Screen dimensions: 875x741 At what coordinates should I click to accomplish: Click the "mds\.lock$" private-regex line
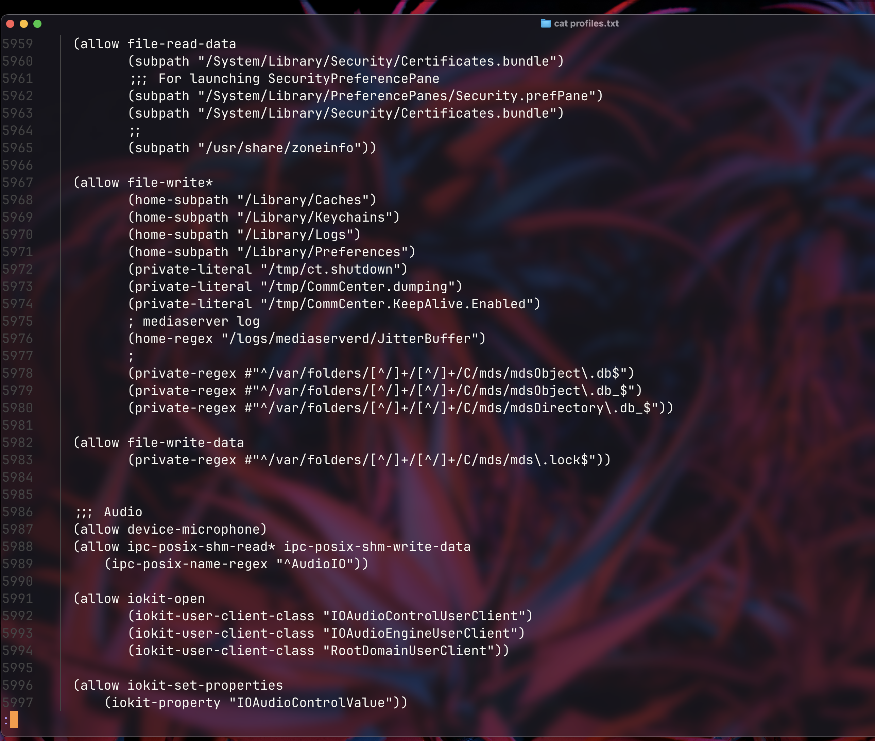[x=369, y=460]
